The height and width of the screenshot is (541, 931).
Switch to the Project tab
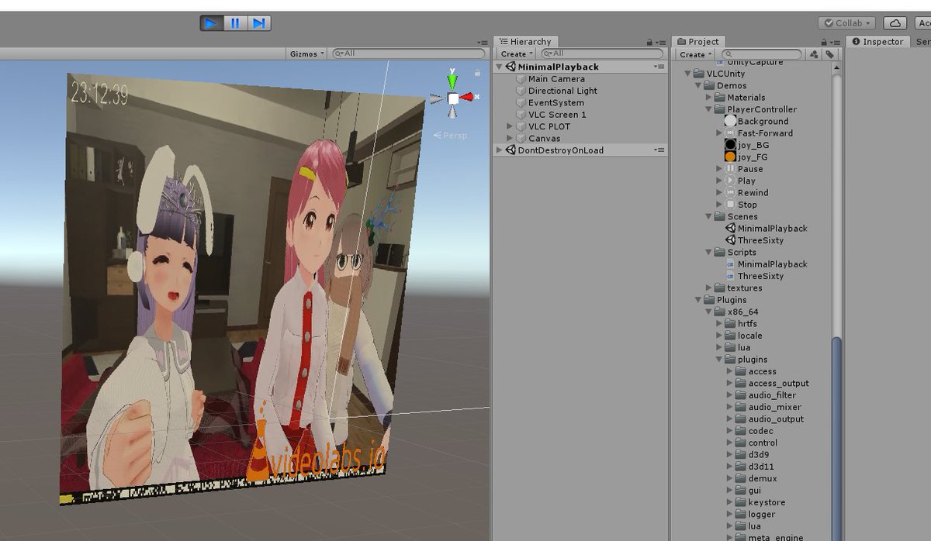698,42
